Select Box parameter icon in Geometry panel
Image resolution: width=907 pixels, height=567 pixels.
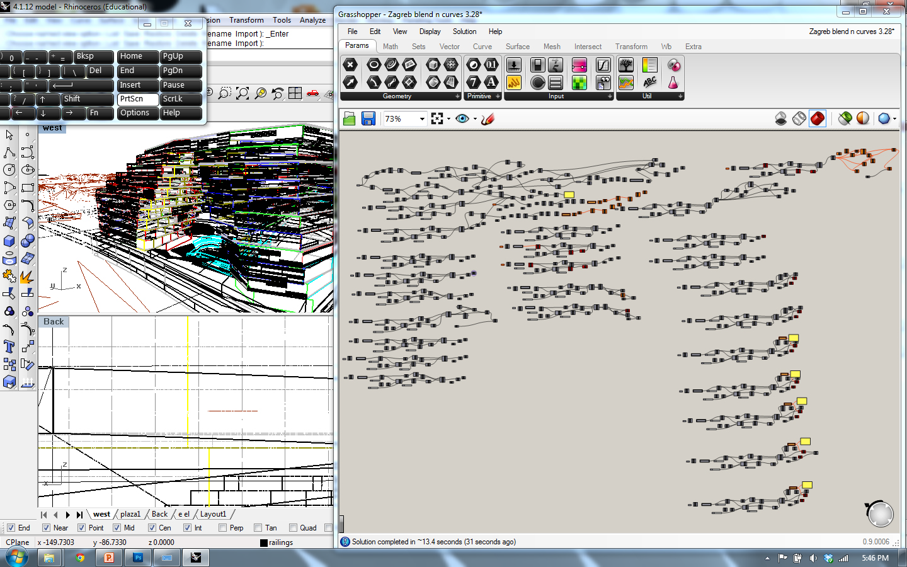click(x=433, y=65)
